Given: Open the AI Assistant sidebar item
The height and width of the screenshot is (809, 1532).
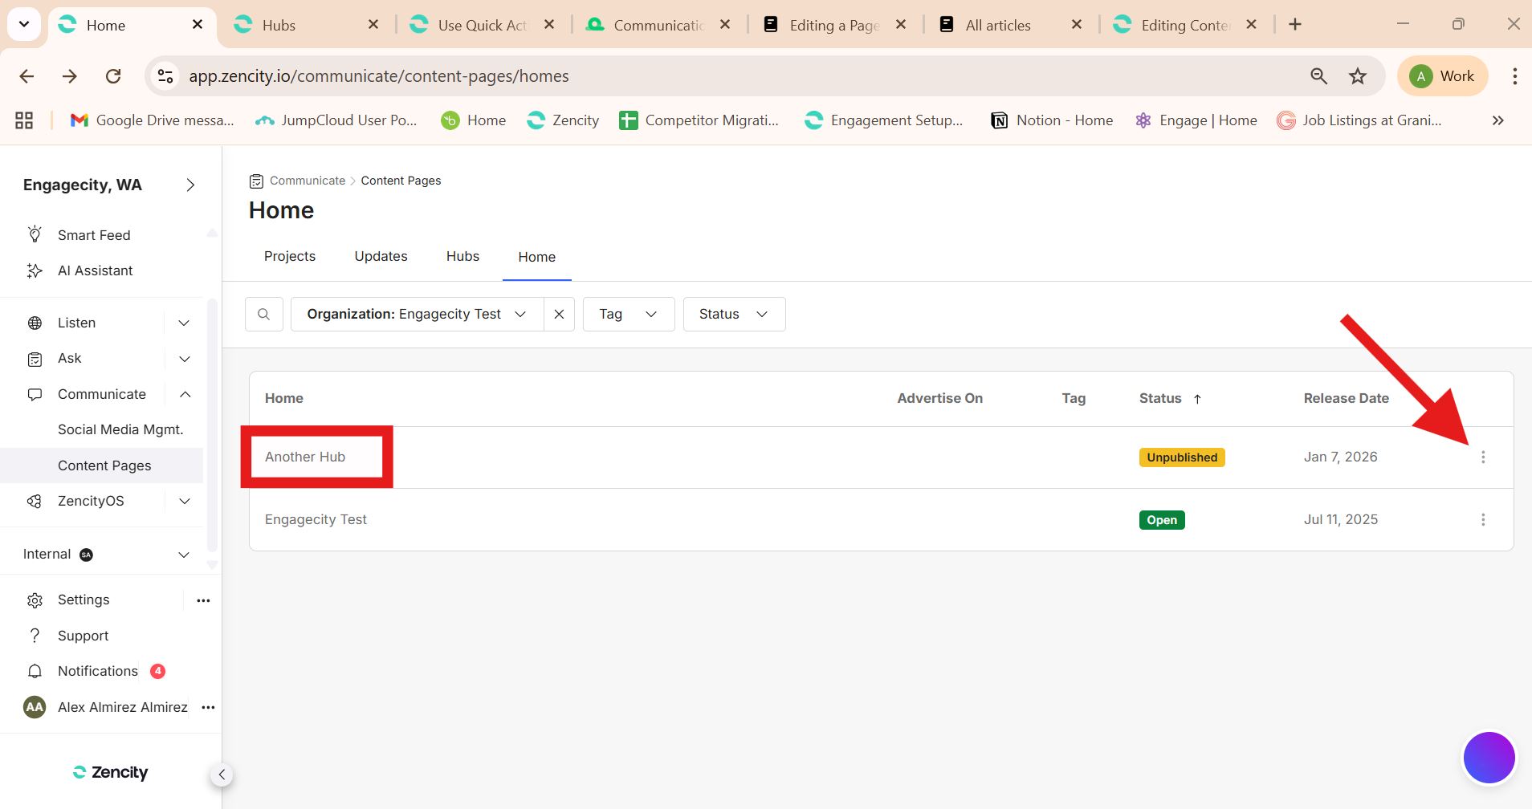Looking at the screenshot, I should coord(95,270).
